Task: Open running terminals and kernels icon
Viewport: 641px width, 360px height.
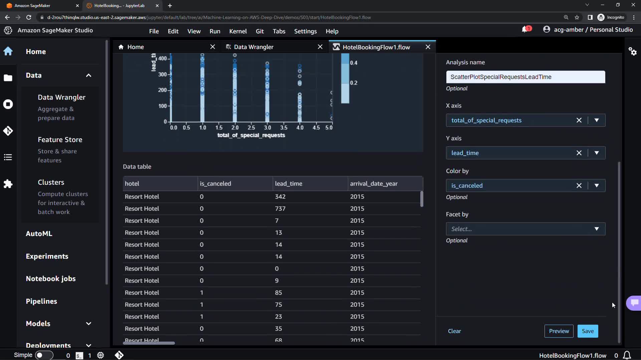Action: 8,104
